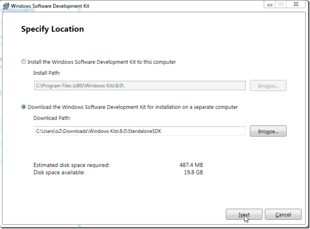The image size is (310, 229).
Task: Click the Windows Software Development Kit window title
Action: click(50, 6)
